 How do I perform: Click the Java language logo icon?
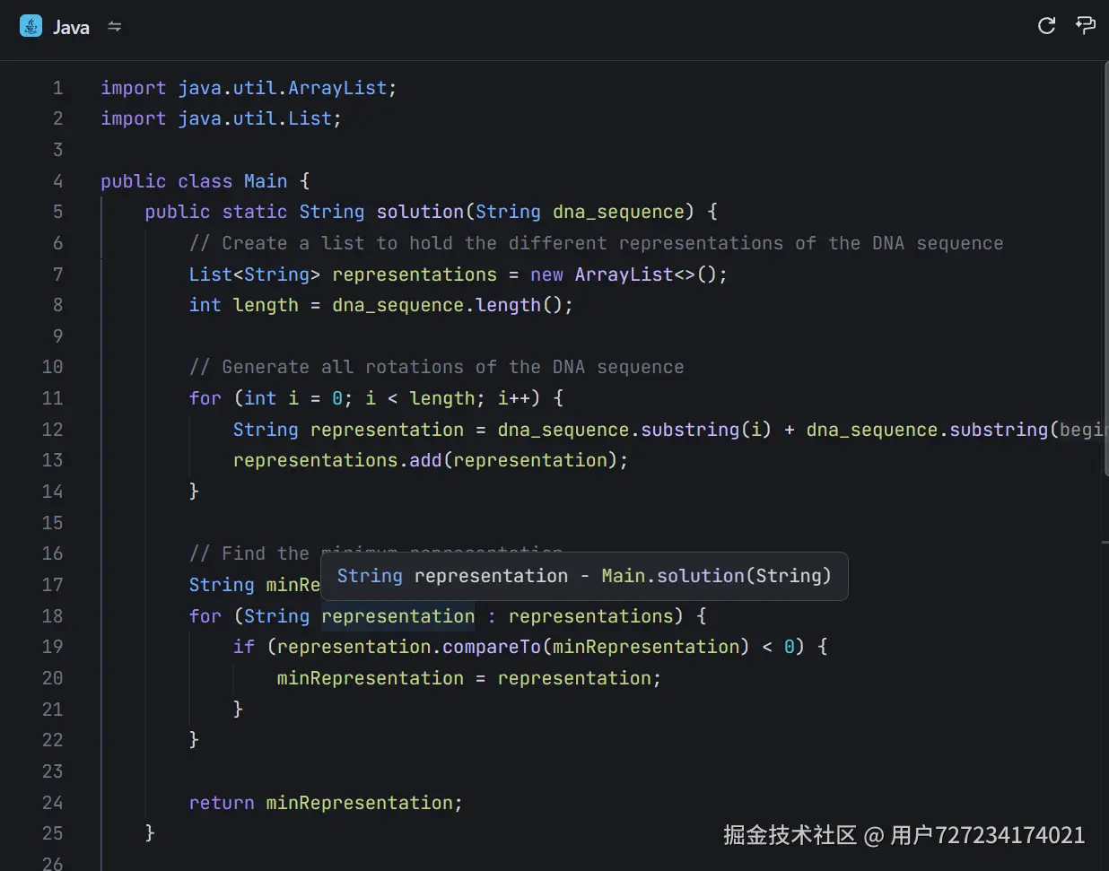[31, 26]
